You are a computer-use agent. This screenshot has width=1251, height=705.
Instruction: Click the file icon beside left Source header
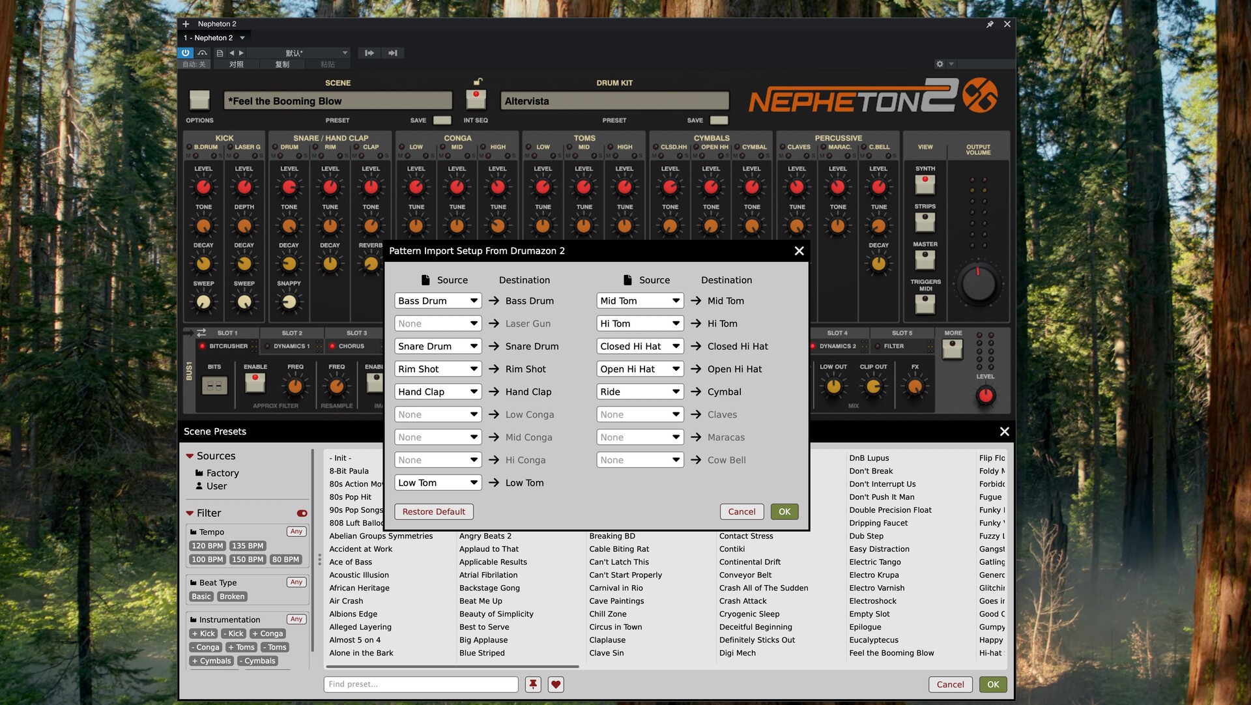tap(425, 280)
